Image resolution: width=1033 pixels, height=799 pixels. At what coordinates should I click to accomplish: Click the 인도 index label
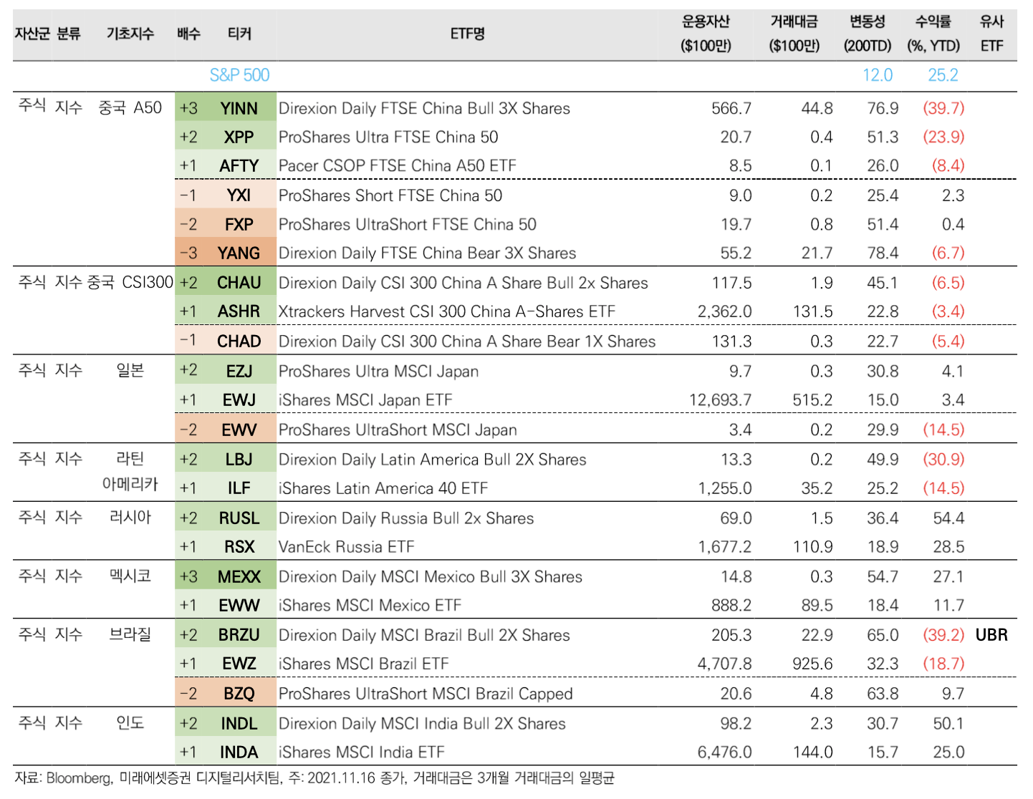point(130,722)
